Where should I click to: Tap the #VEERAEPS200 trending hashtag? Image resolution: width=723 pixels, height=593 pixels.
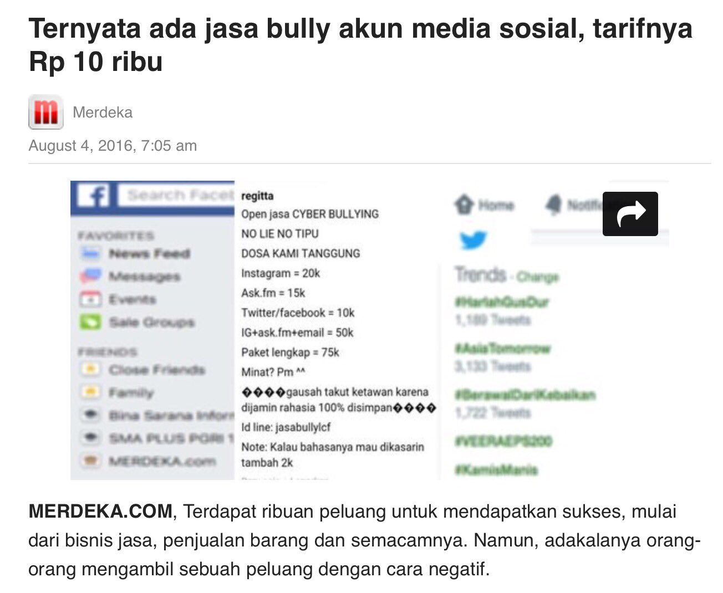[503, 442]
